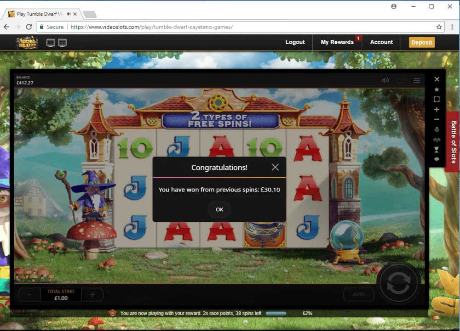Viewport: 460px width, 331px height.
Task: Click the reward progress bar at 62%
Action: [276, 314]
